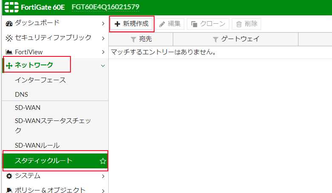The image size is (332, 193).
Task: Click the ネットワーク arrows icon
Action: click(9, 66)
